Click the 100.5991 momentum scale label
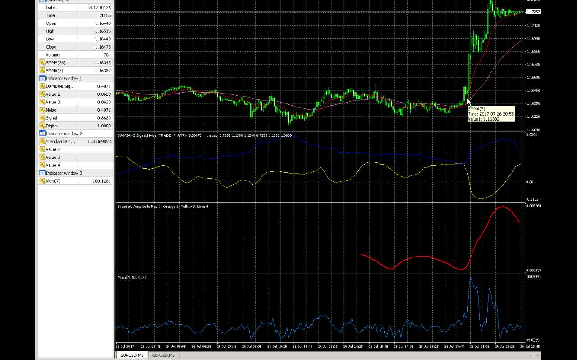 (533, 277)
